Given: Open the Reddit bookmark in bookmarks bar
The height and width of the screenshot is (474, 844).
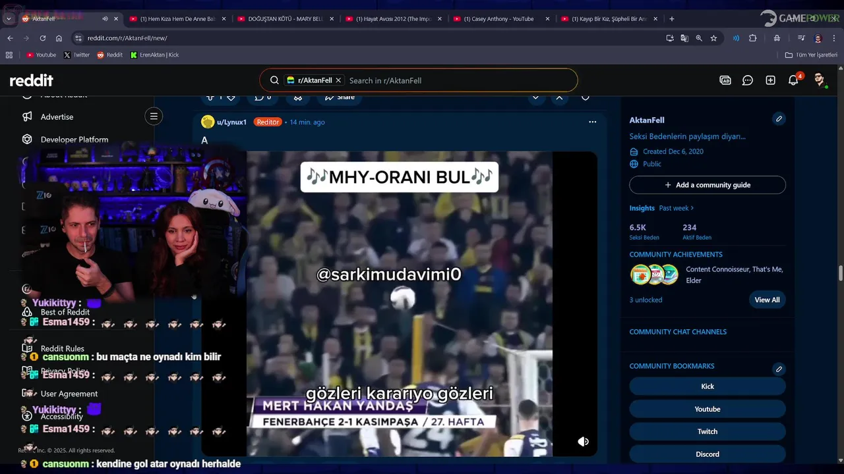Looking at the screenshot, I should pos(109,55).
